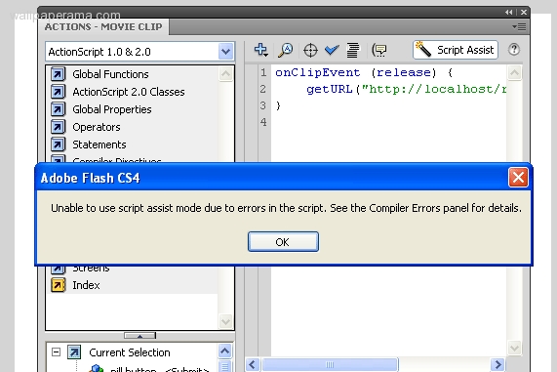
Task: Click the ActionScript 2.0 Classes book icon
Action: (58, 92)
